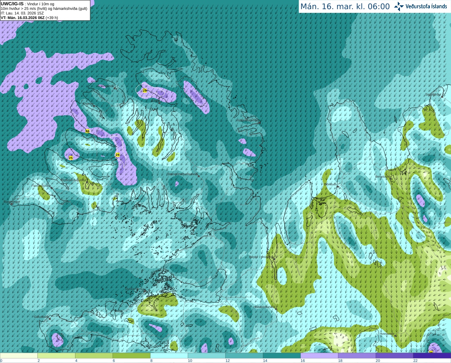Click the 26 gust marker nearest Flateyri
Viewport: 451px width, 363px height.
tap(87, 131)
